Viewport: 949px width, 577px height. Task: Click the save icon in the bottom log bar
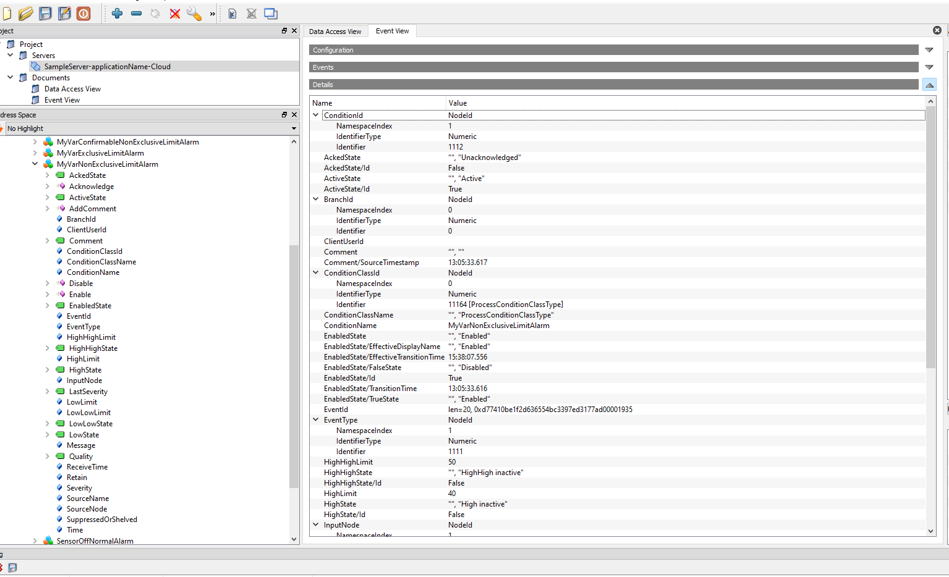click(12, 567)
